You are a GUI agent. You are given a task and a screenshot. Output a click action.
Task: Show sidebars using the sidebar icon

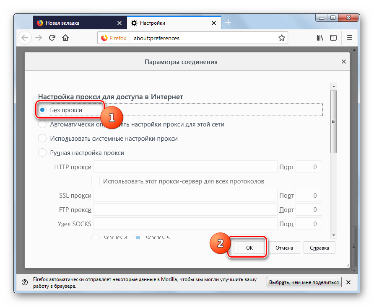click(x=333, y=38)
